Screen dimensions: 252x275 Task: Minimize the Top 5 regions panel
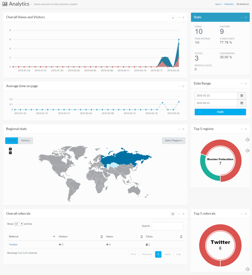pyautogui.click(x=242, y=129)
